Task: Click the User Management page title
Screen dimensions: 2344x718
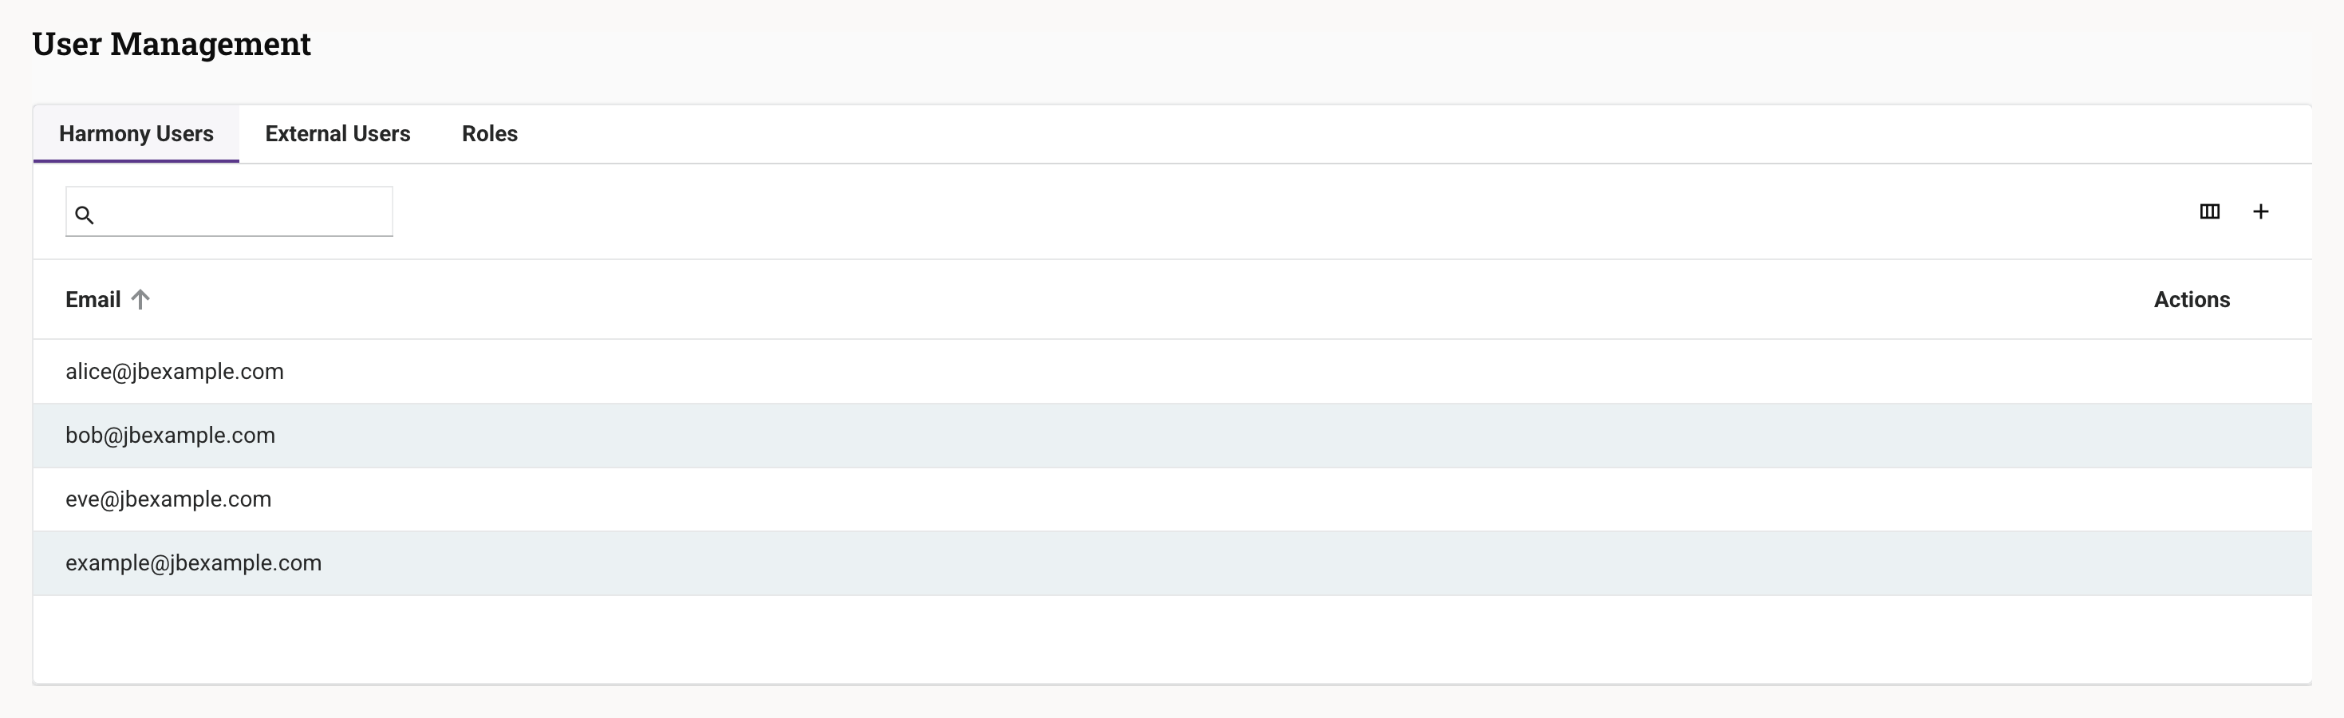Action: [172, 44]
